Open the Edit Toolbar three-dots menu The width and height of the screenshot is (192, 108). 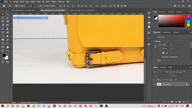click(x=7, y=51)
